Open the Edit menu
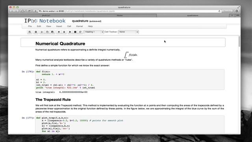The width and height of the screenshot is (252, 142). [x=39, y=26]
